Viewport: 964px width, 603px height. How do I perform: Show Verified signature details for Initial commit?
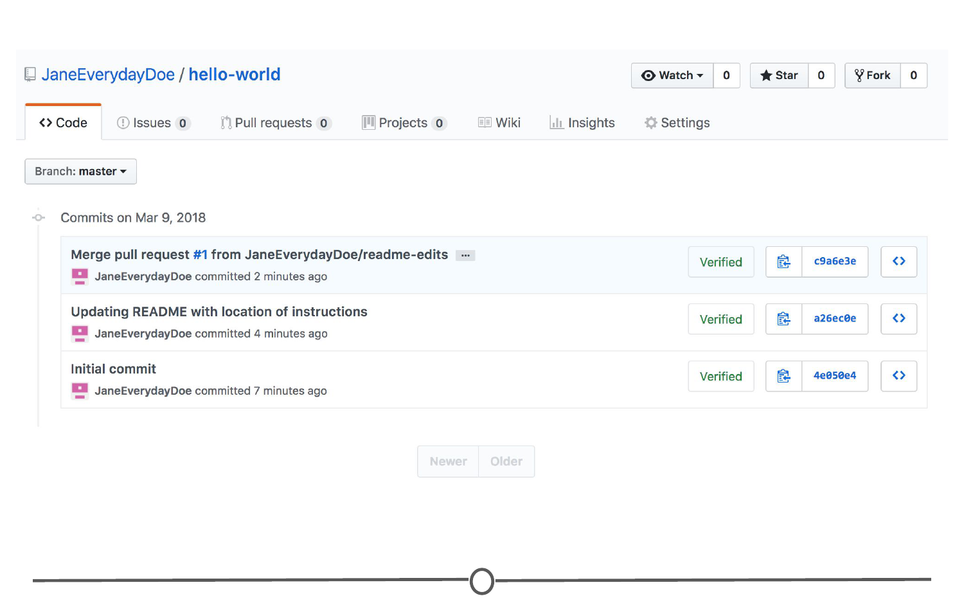point(720,376)
